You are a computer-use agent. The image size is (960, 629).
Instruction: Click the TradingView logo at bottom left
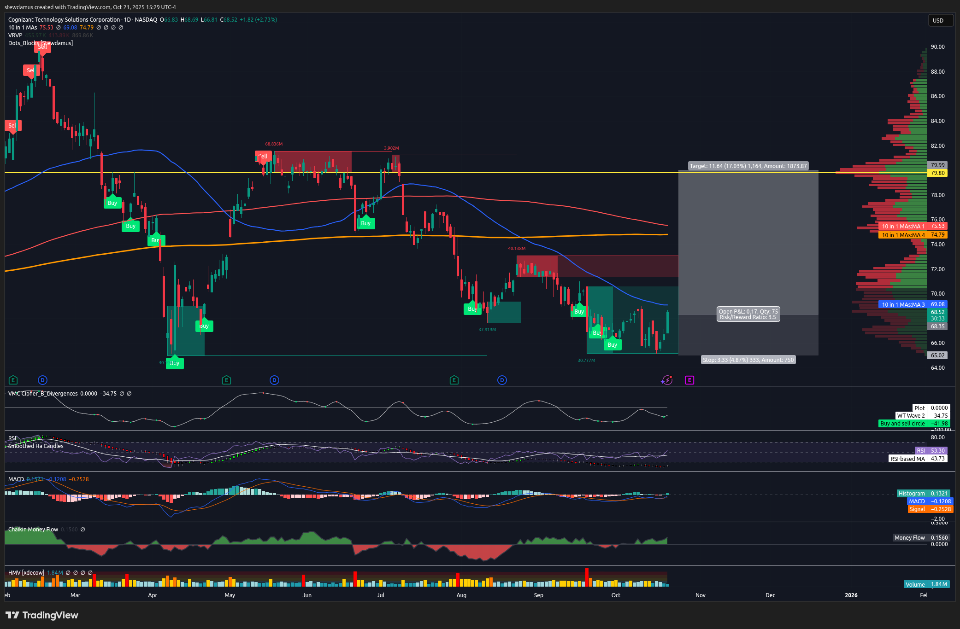[x=42, y=615]
